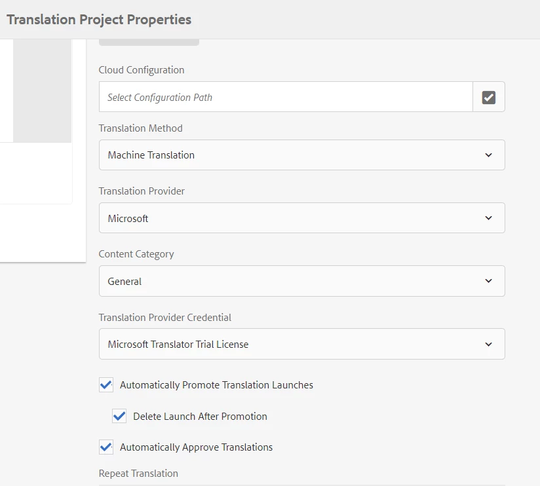Viewport: 540px width, 486px height.
Task: Disable Automatically Approve Translations
Action: click(106, 447)
